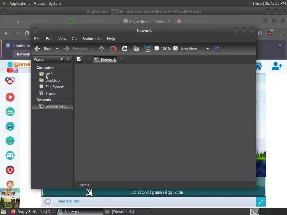Open the Bookmarks menu
The width and height of the screenshot is (287, 215).
92,39
